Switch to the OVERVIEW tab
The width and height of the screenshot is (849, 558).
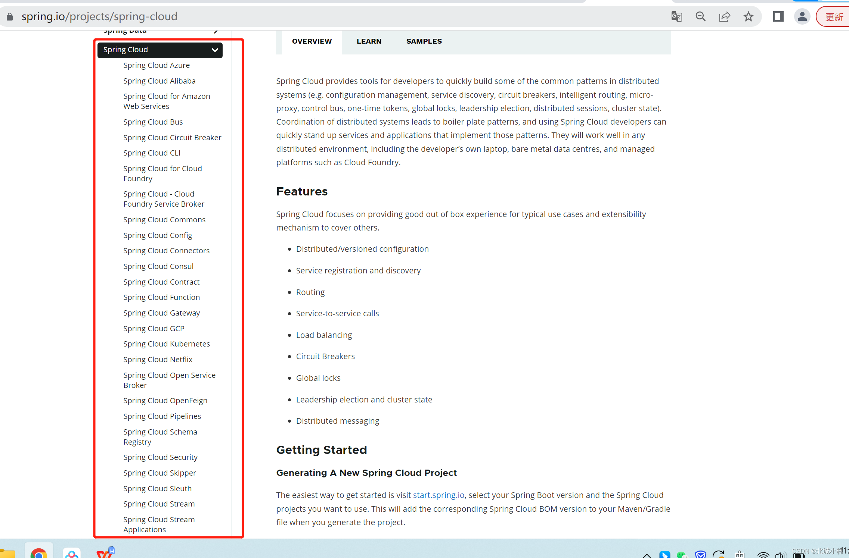tap(312, 41)
